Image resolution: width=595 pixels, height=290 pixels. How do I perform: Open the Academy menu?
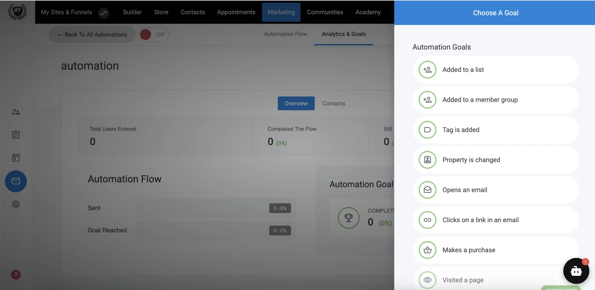click(368, 12)
